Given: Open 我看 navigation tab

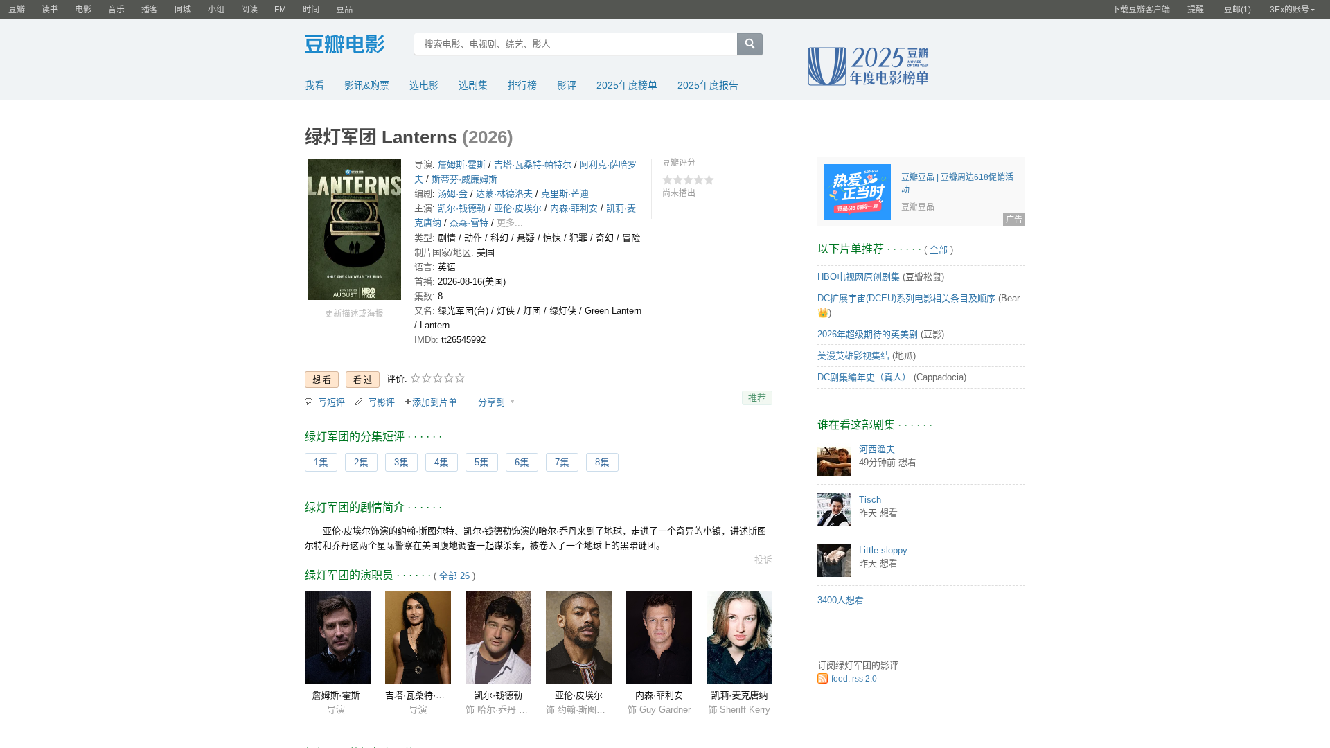Looking at the screenshot, I should point(314,85).
